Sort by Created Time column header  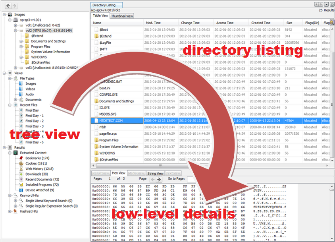point(266,23)
